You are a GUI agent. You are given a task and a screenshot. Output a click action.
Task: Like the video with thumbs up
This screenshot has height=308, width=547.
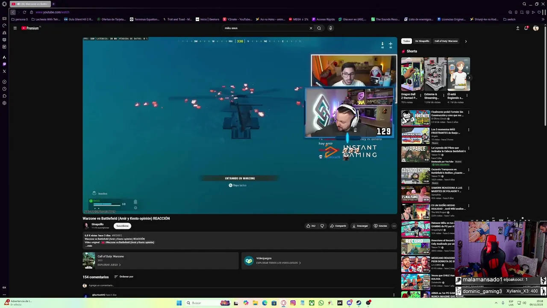(311, 226)
